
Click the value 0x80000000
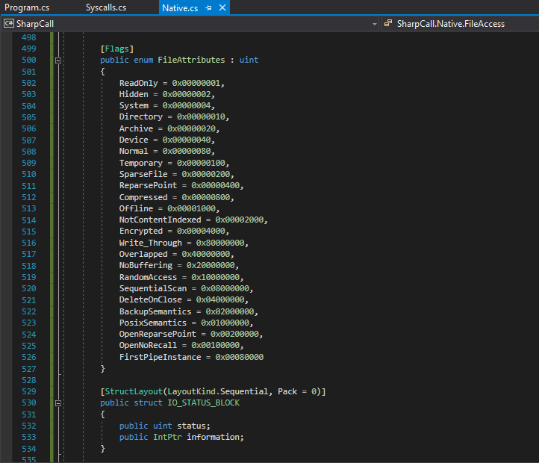tap(220, 243)
